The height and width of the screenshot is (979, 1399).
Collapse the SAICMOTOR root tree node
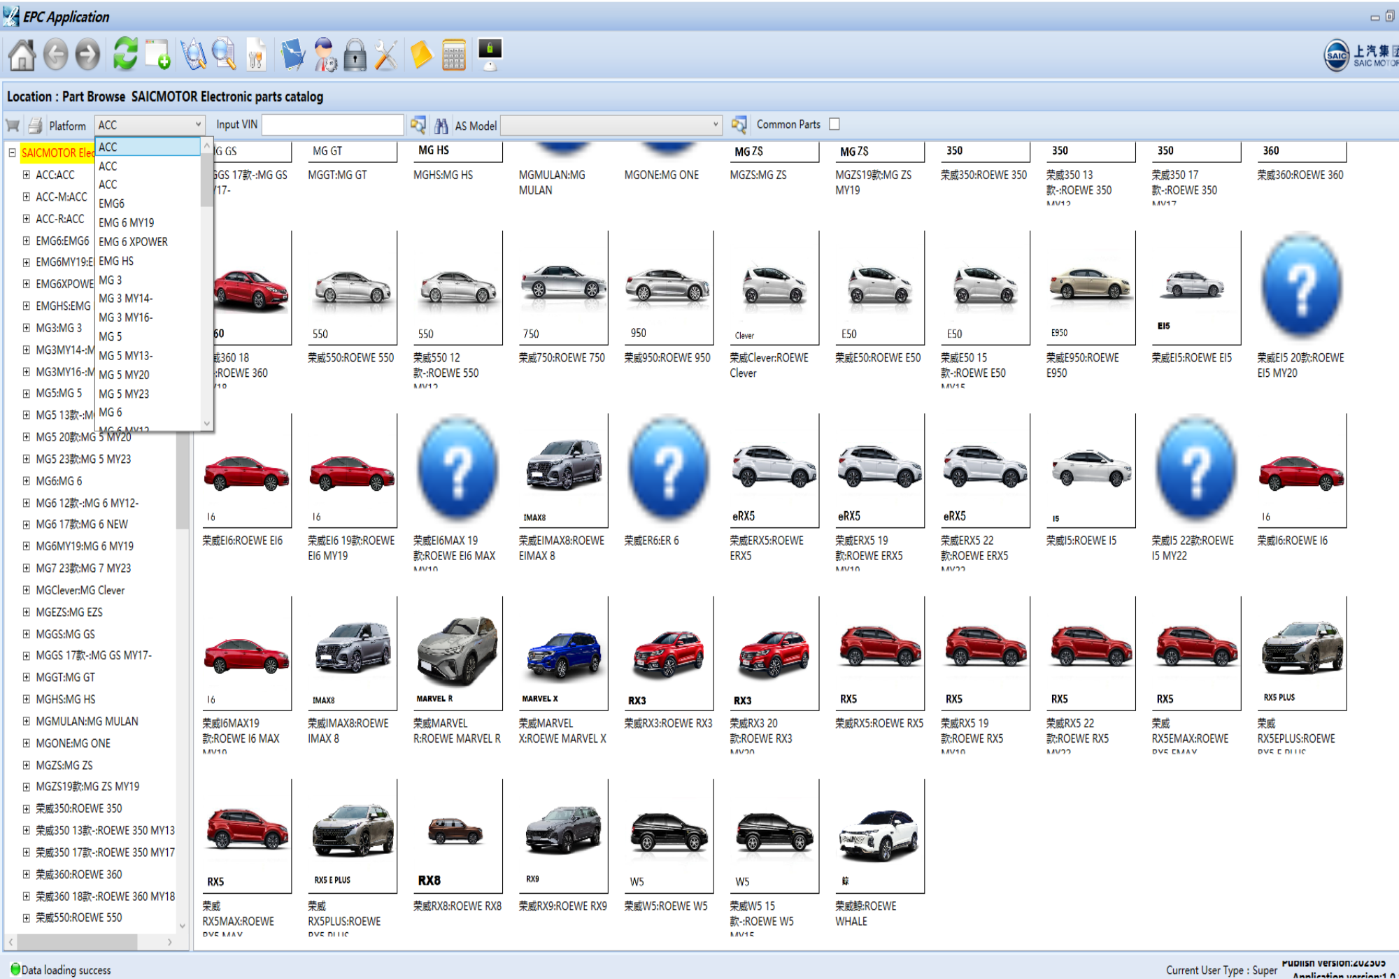12,152
